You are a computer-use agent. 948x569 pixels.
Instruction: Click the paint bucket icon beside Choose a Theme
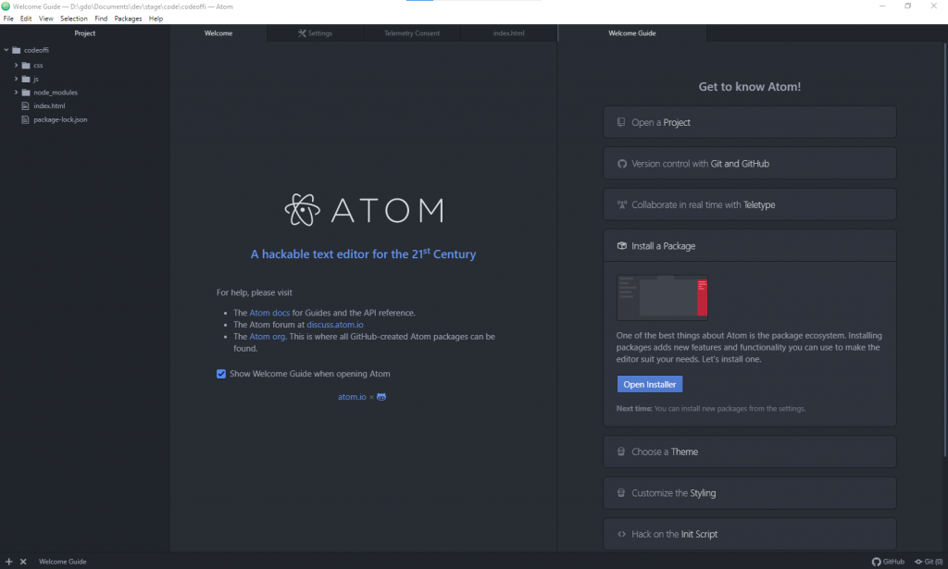(621, 451)
